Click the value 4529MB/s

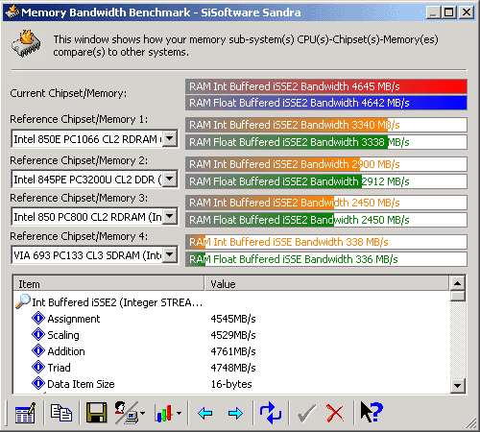click(x=233, y=335)
